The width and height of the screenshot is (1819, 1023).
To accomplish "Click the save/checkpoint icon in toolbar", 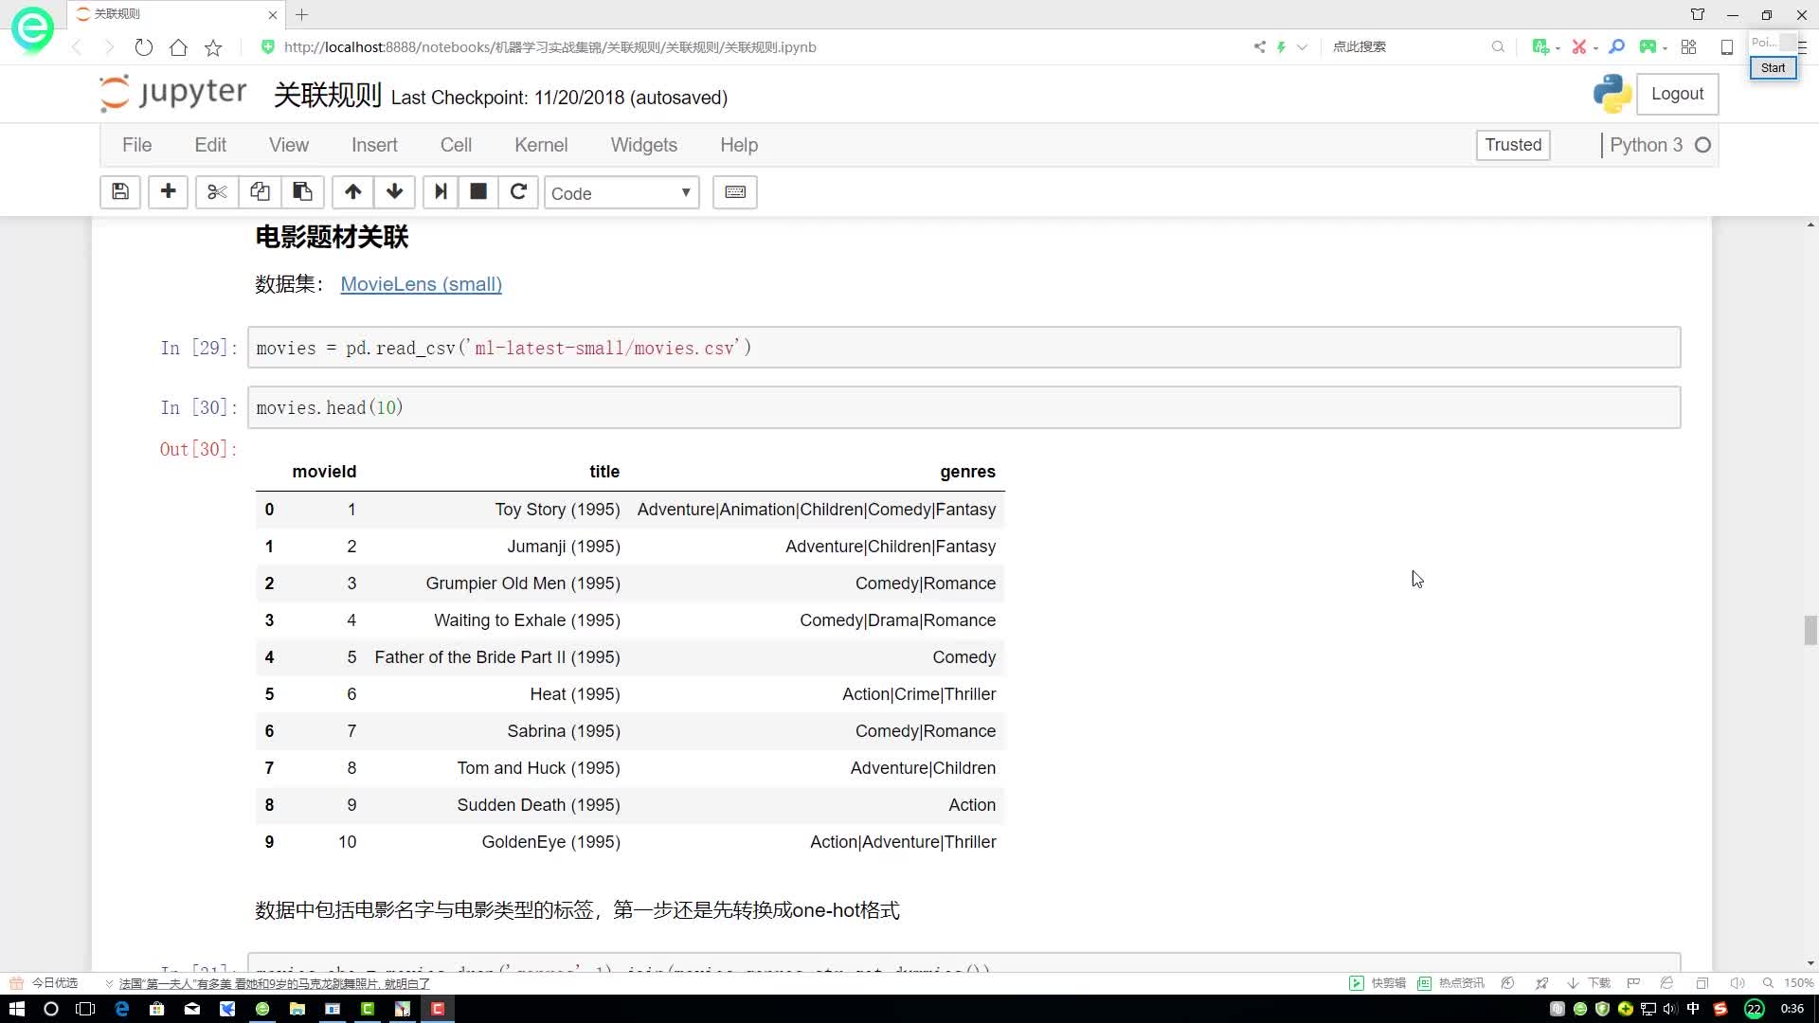I will (118, 192).
